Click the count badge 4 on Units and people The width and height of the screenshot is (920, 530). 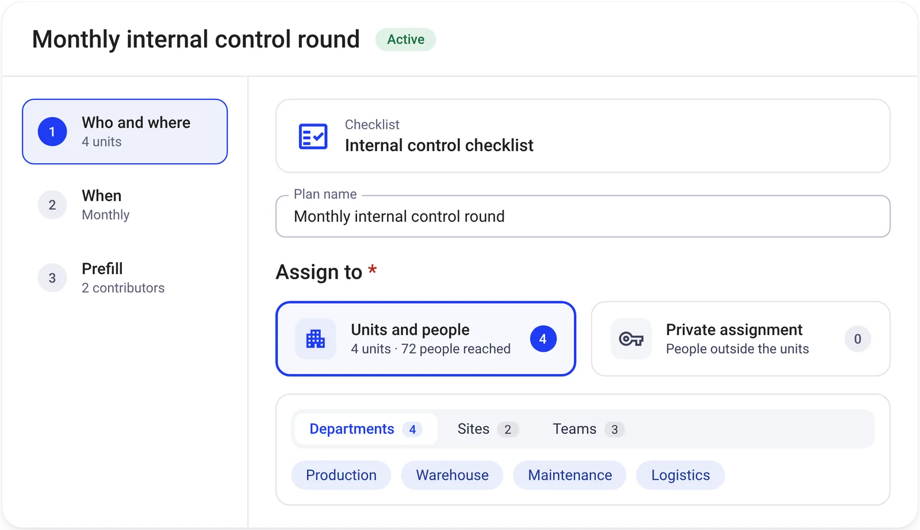click(x=543, y=339)
